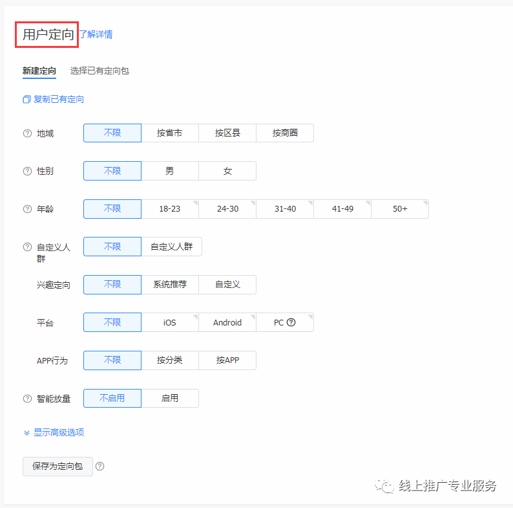Toggle age range 18-23
The width and height of the screenshot is (513, 508).
coord(170,209)
